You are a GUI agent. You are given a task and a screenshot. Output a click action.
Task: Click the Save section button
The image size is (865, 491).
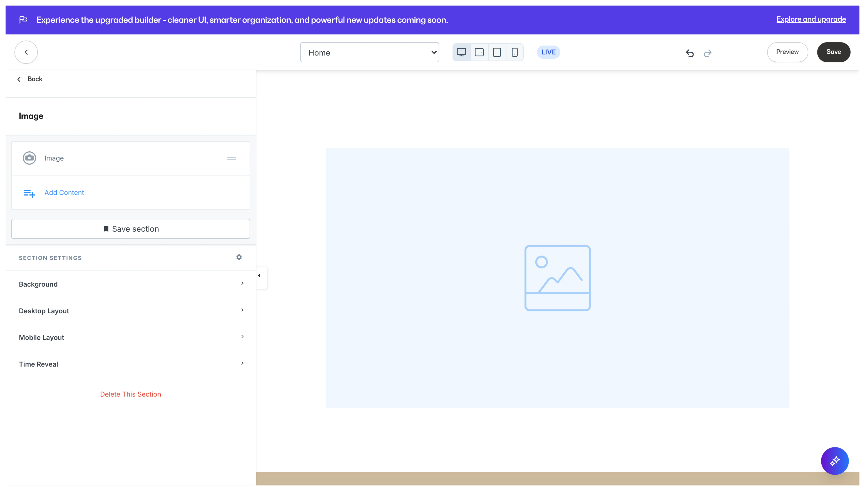pyautogui.click(x=131, y=229)
